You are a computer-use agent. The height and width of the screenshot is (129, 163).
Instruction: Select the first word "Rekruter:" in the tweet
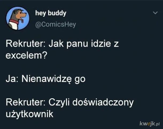coord(26,44)
